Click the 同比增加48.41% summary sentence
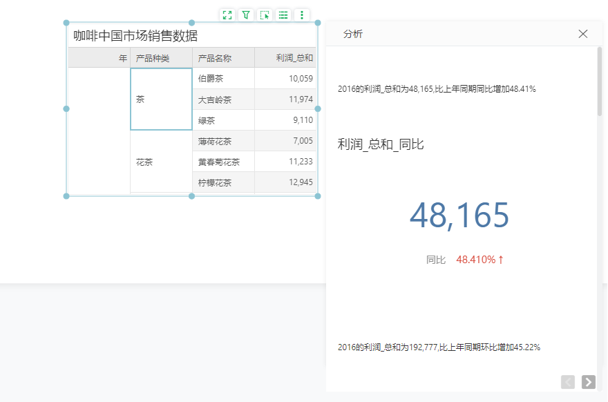The height and width of the screenshot is (402, 608). [x=437, y=89]
